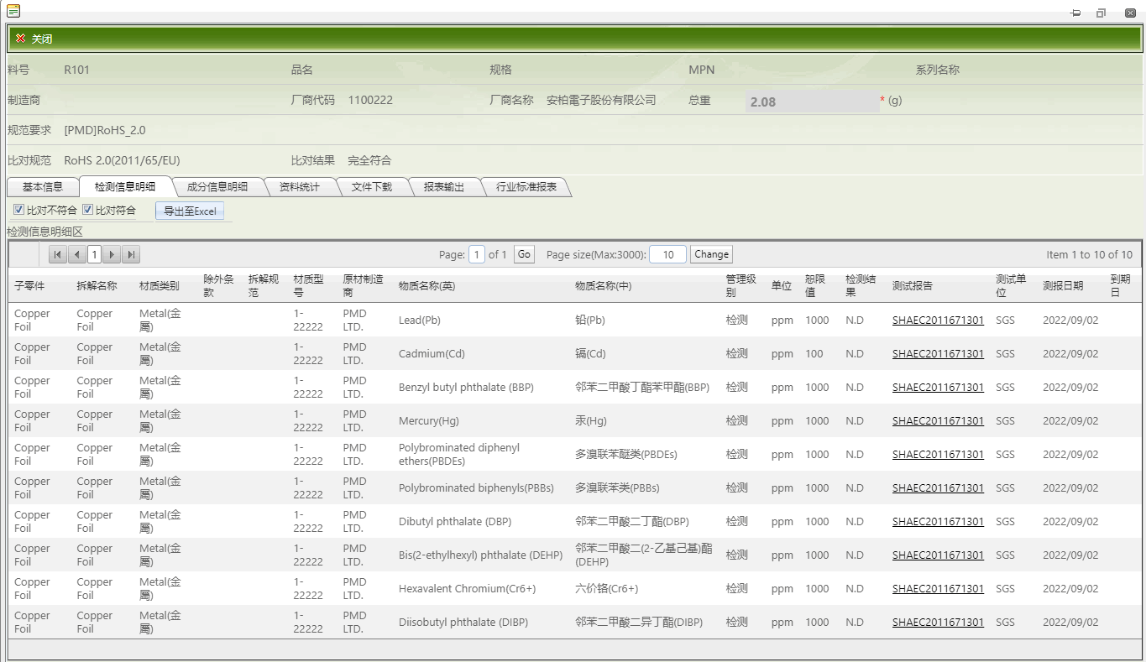
Task: Click the Page number input field
Action: (x=477, y=254)
